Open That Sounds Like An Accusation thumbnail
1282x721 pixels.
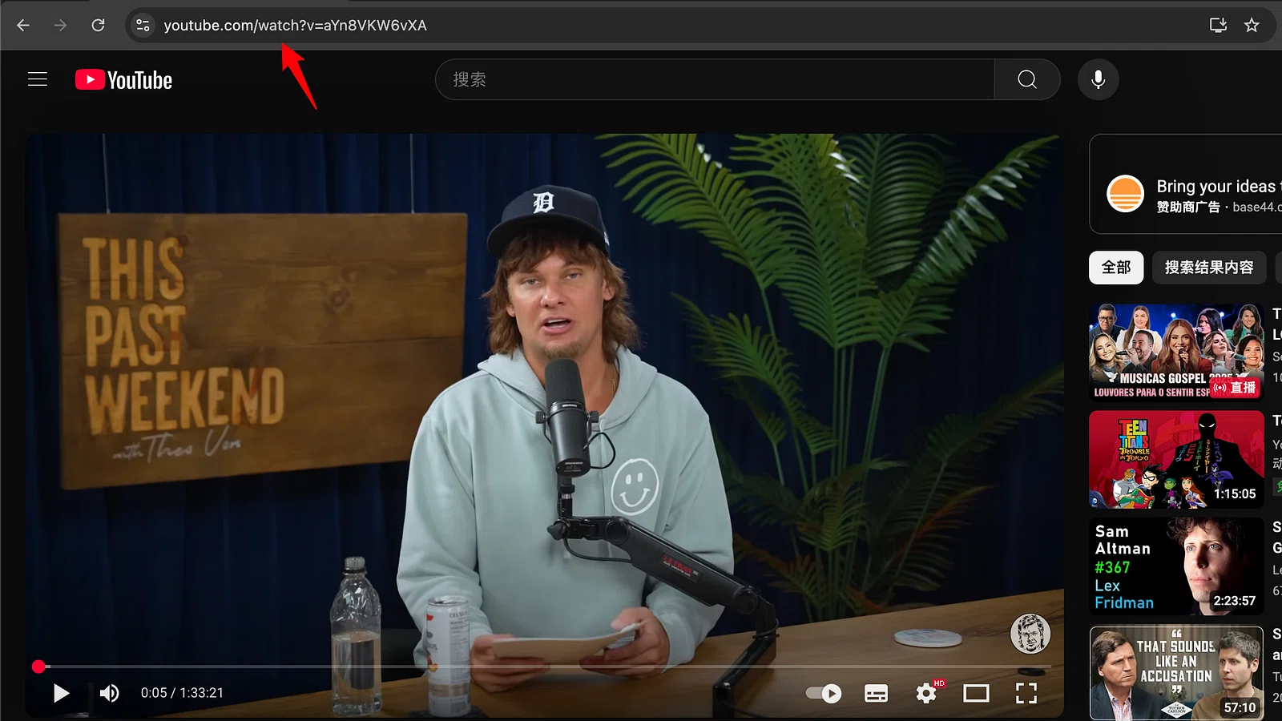tap(1176, 673)
